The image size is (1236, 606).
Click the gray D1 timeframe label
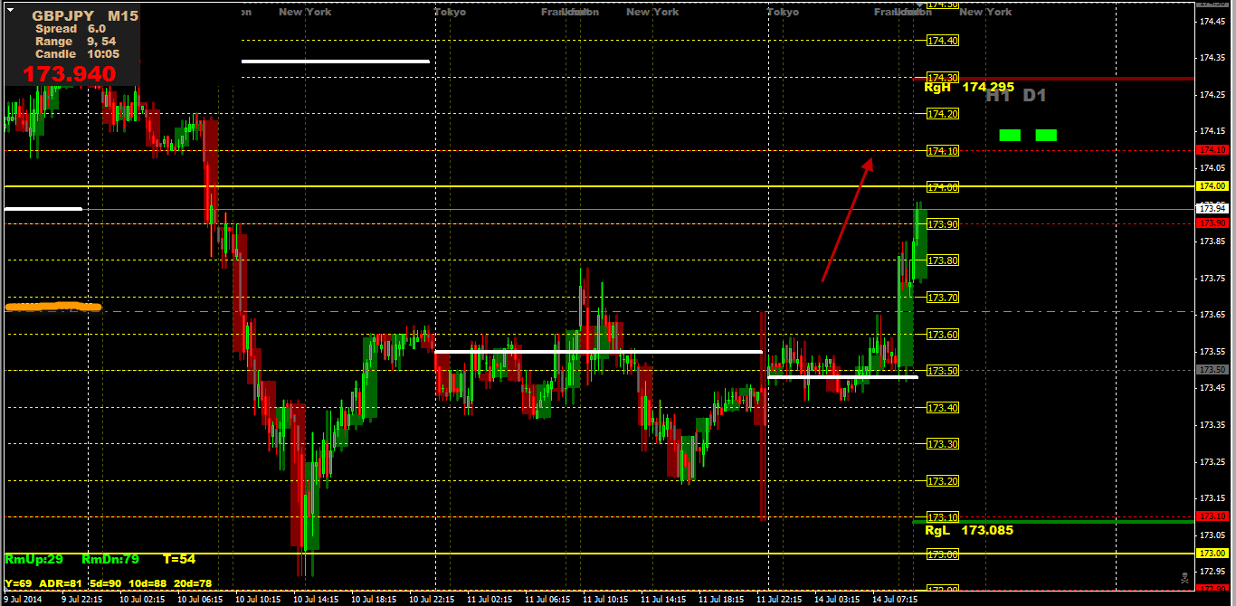tap(1034, 95)
